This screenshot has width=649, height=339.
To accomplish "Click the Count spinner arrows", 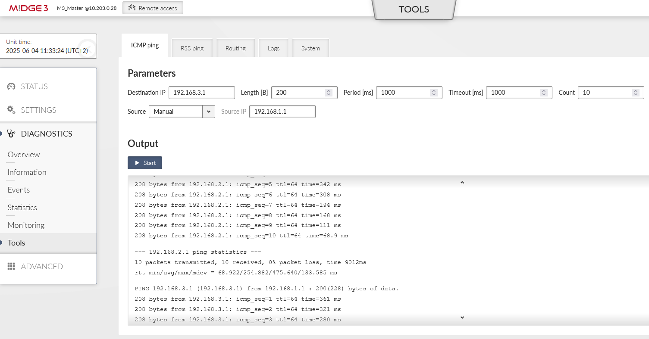I will click(635, 93).
